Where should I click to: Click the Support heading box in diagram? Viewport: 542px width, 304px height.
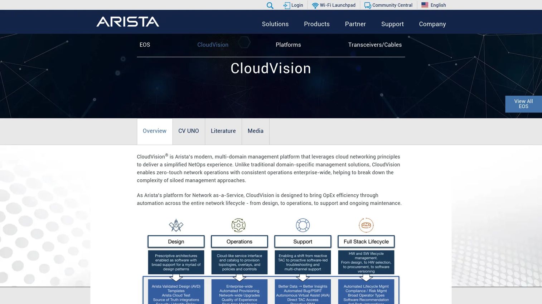coord(303,241)
